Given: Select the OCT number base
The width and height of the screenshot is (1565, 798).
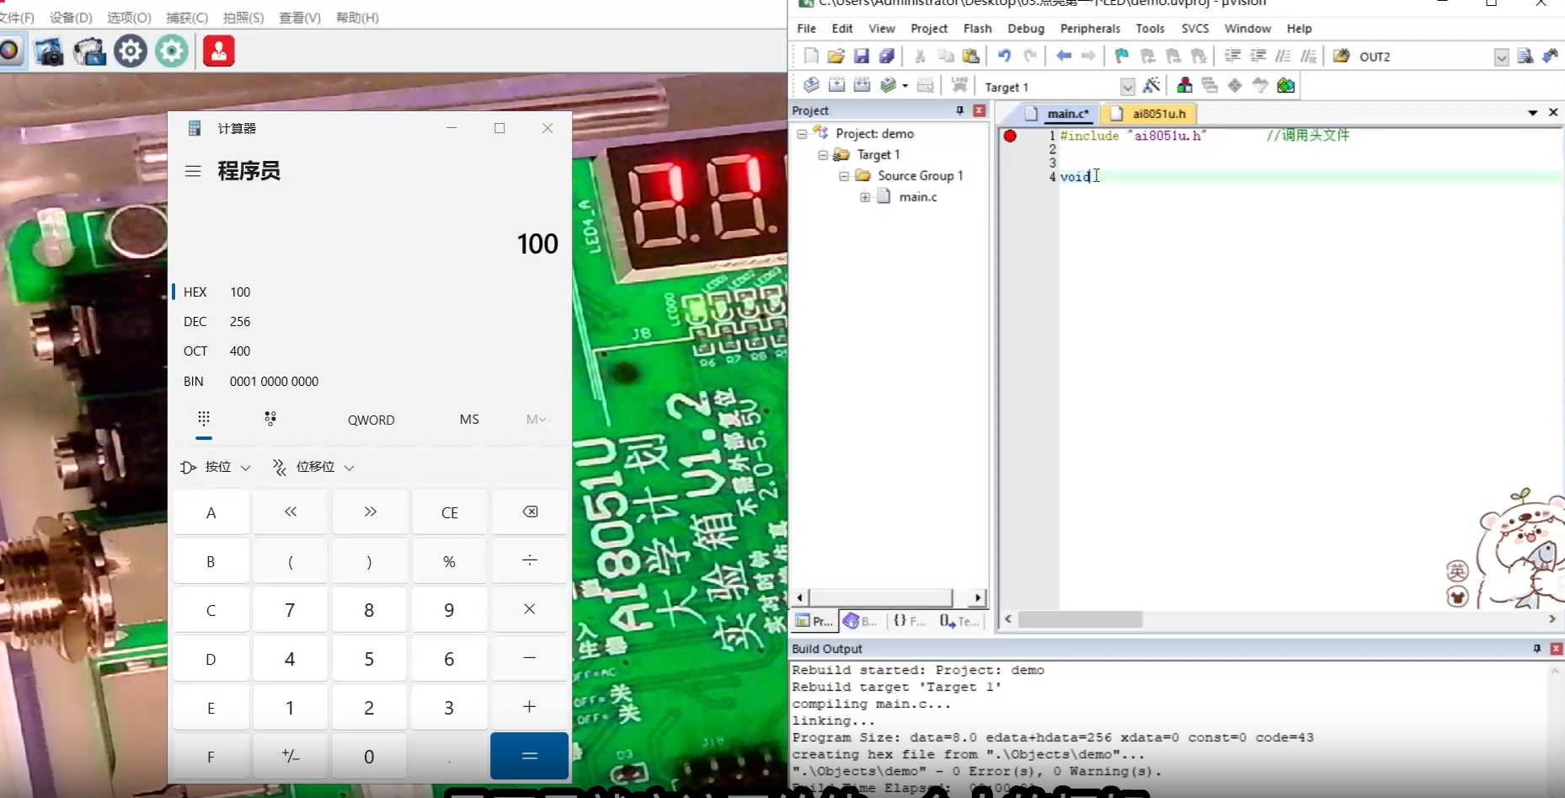Looking at the screenshot, I should coord(371,351).
